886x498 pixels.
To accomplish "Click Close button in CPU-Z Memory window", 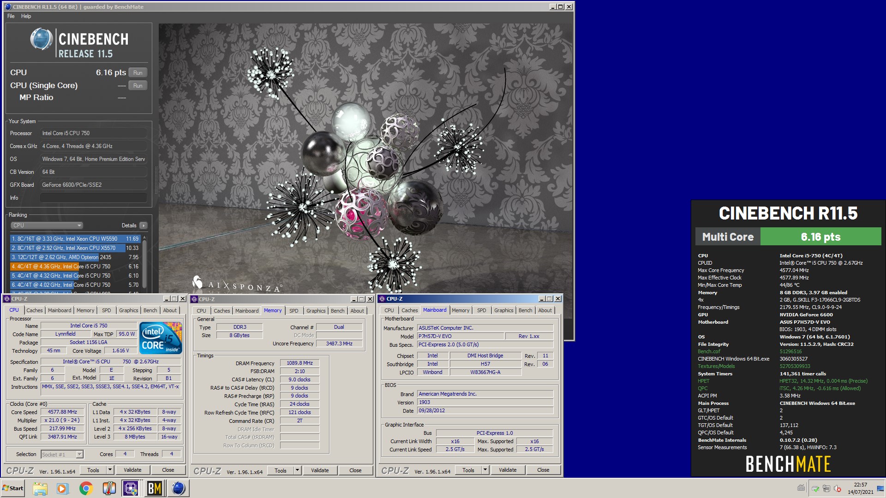I will tap(355, 471).
